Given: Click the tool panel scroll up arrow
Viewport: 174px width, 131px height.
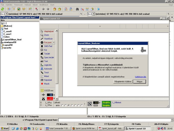Looking at the screenshot, I should point(57,30).
